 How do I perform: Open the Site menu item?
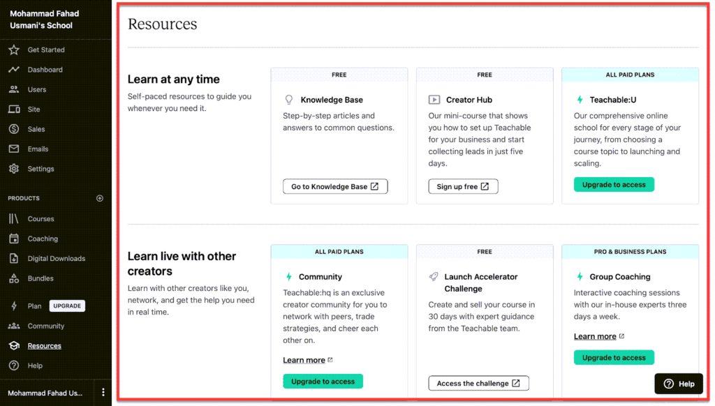[34, 110]
